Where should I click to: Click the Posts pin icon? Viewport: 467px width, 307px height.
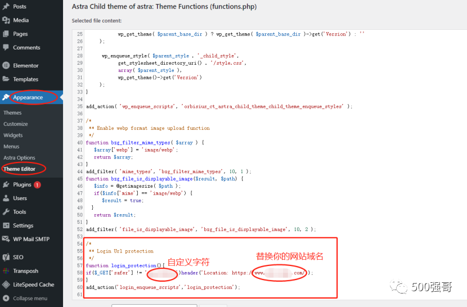coord(6,6)
